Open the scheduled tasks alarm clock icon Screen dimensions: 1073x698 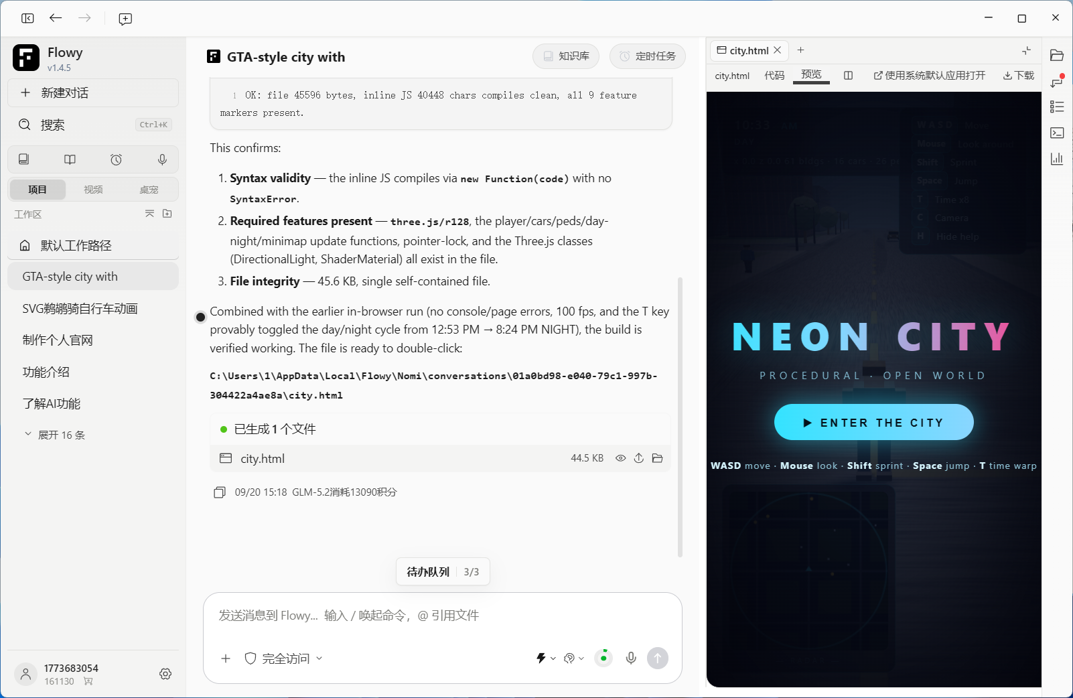[116, 159]
